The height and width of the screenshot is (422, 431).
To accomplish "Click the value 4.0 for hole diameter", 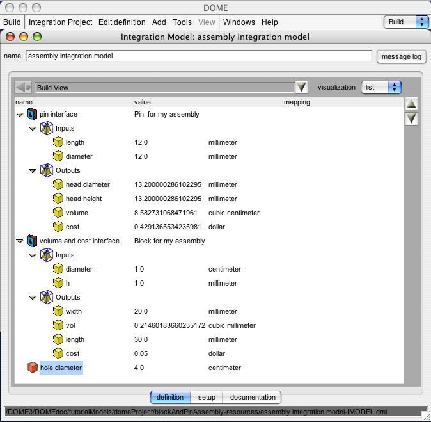I will click(139, 368).
